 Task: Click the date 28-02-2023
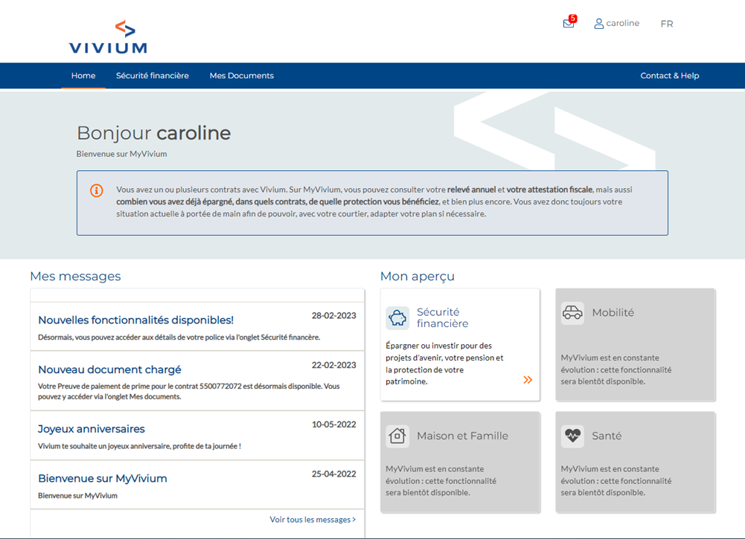(333, 315)
